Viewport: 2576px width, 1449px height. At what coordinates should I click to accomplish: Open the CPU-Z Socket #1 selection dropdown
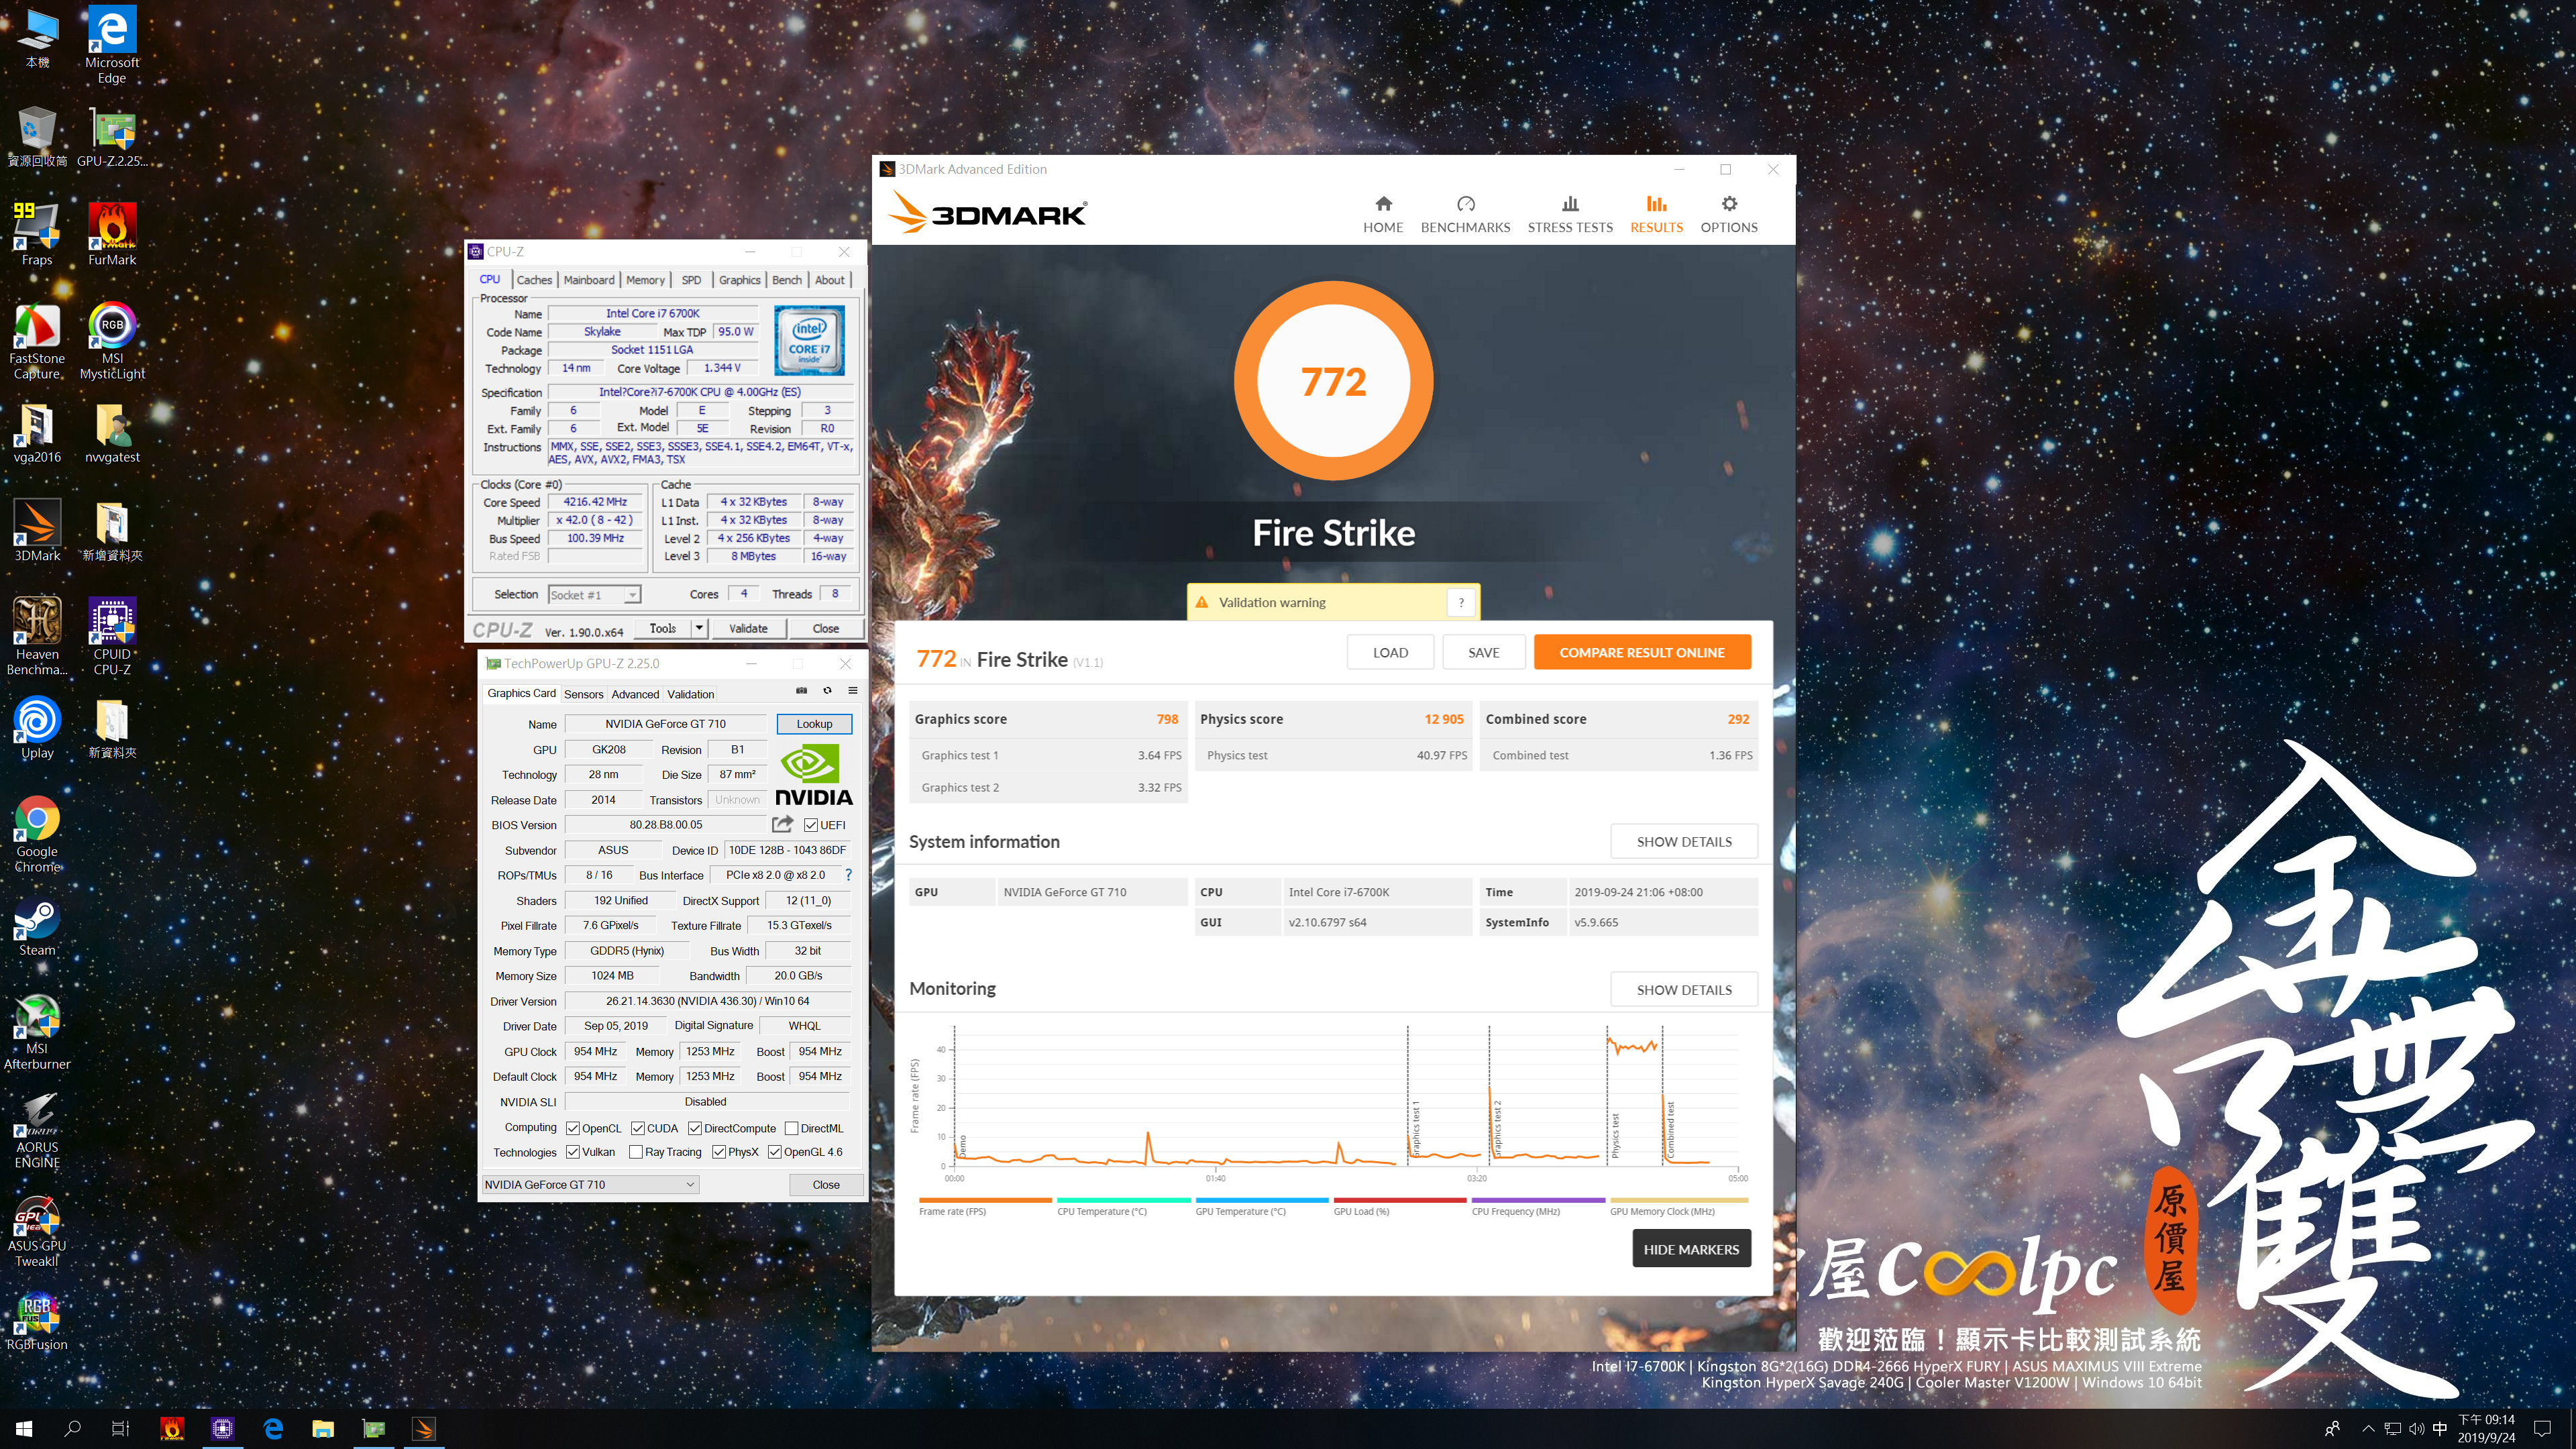coord(595,595)
